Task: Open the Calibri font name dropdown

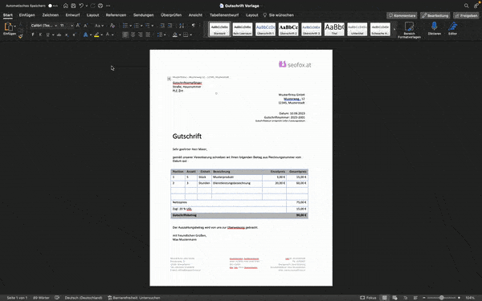Action: coord(44,26)
